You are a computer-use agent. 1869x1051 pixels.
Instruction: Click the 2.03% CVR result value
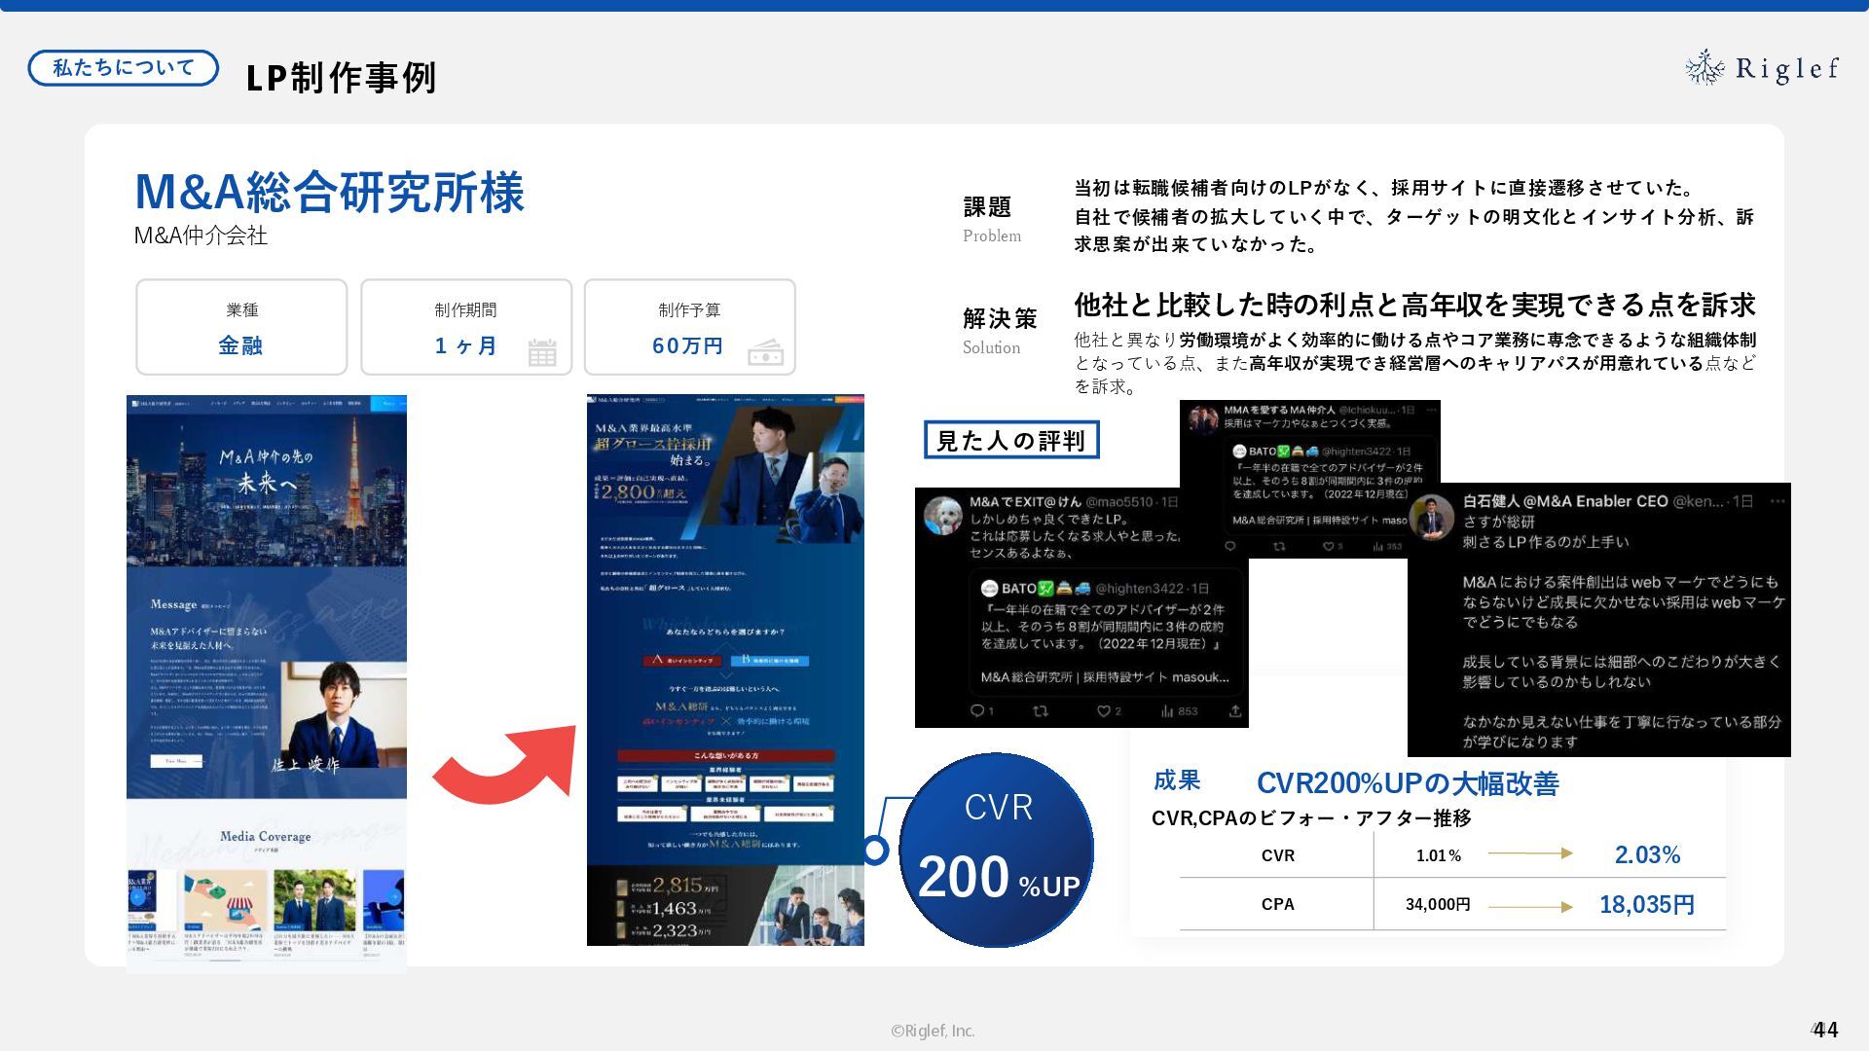[x=1647, y=854]
